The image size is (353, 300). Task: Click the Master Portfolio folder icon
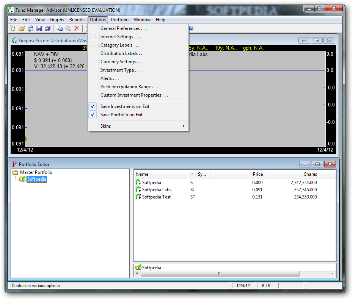click(x=15, y=172)
